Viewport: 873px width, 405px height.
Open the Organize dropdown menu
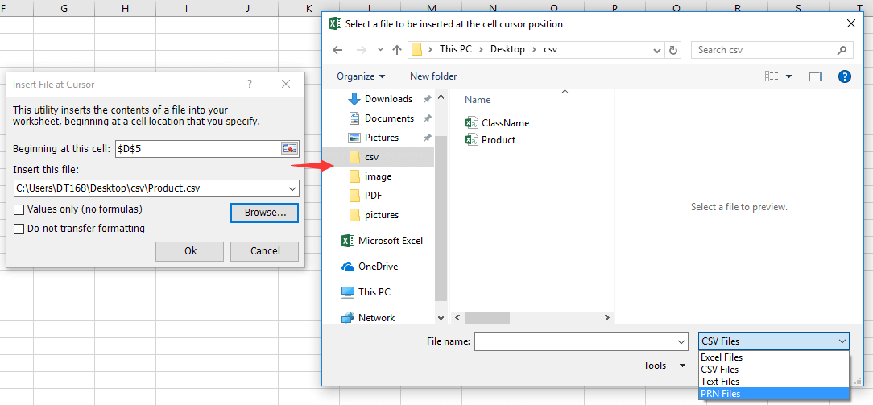[361, 76]
